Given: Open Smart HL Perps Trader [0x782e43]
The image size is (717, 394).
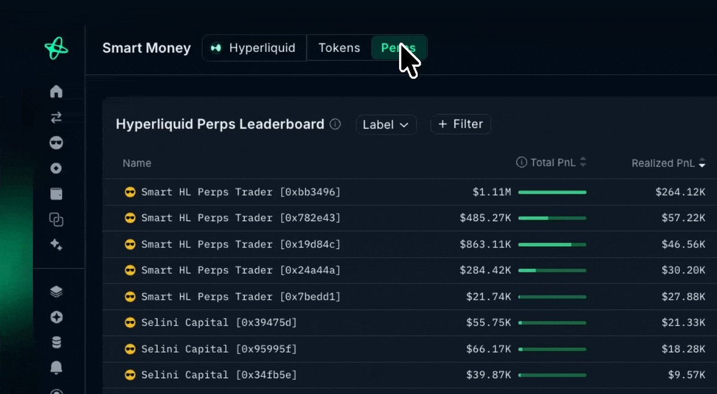Looking at the screenshot, I should [241, 218].
